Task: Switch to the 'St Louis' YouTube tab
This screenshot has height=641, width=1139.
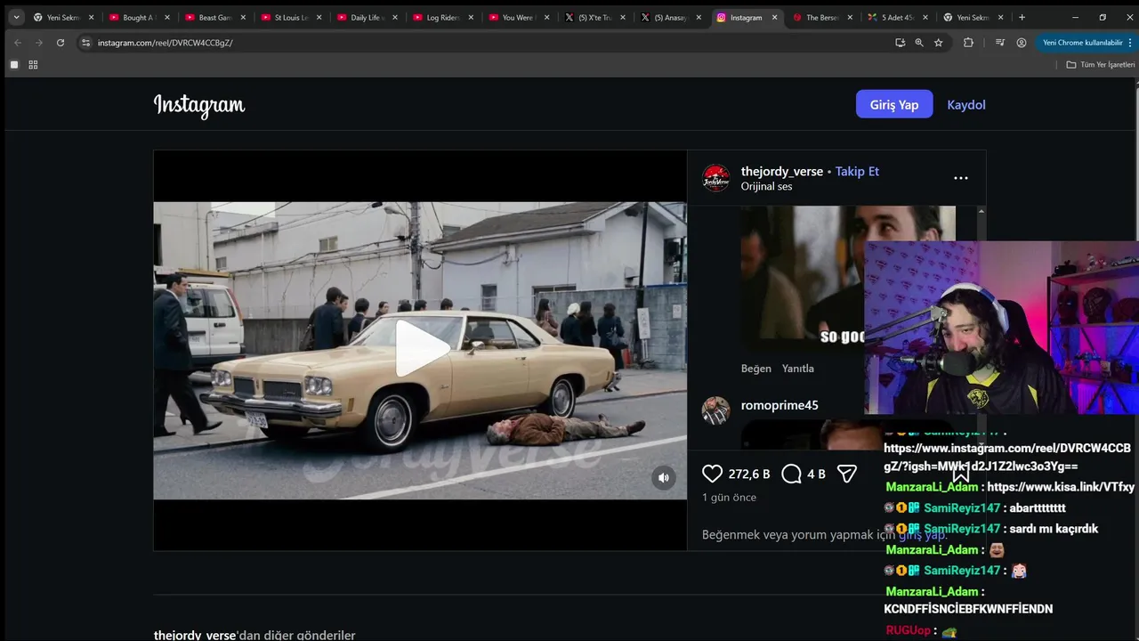Action: point(290,17)
